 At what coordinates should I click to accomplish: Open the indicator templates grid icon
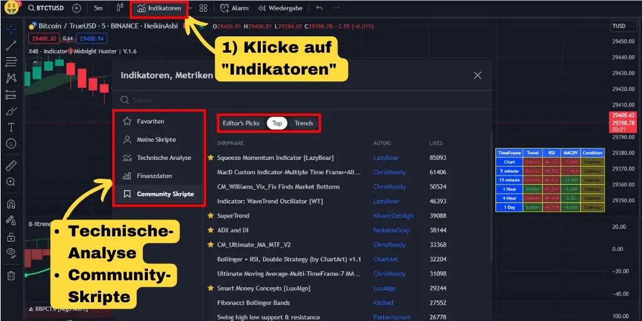click(x=204, y=8)
